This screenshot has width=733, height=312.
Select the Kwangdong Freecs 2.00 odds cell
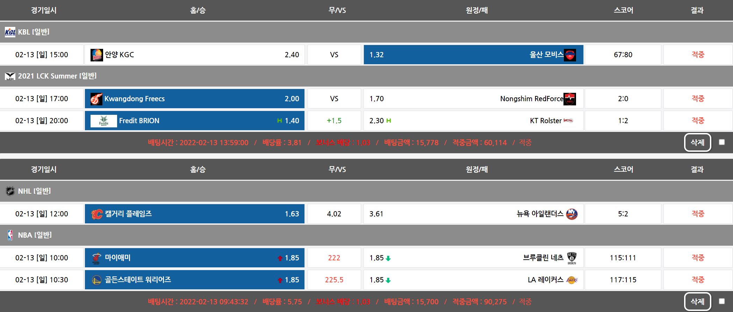point(194,99)
